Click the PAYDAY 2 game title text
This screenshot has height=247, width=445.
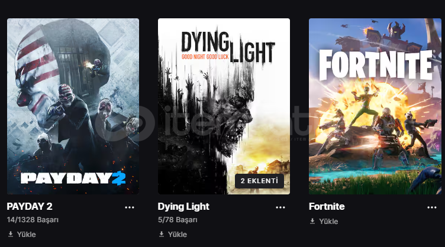coord(30,206)
